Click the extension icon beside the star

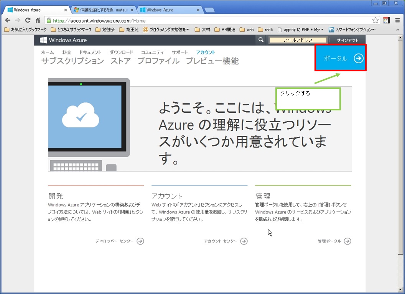coord(387,20)
